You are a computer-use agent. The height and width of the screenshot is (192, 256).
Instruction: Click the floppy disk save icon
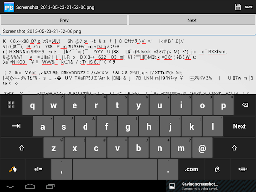pos(238,7)
